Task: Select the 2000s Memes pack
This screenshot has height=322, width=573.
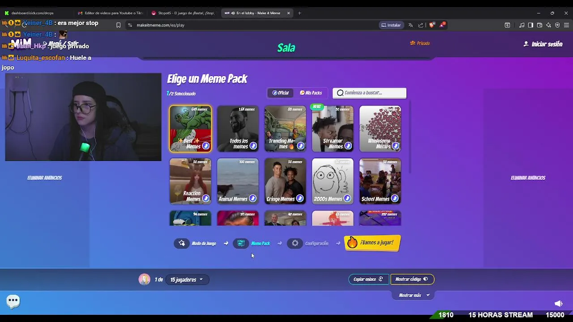Action: 333,181
